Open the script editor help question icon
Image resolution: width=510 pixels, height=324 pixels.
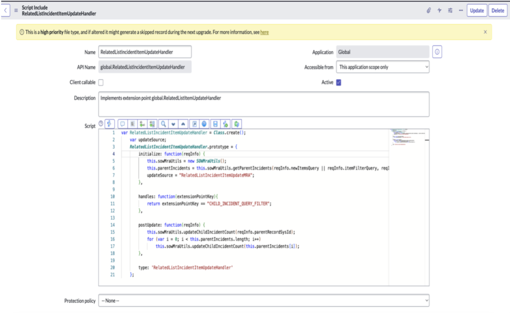tap(101, 123)
